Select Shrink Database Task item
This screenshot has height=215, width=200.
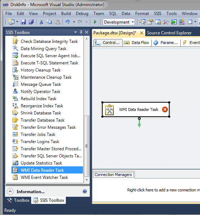click(x=47, y=113)
